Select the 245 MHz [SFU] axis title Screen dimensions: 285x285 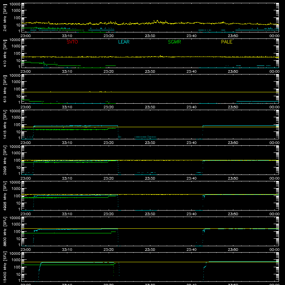pos(5,17)
